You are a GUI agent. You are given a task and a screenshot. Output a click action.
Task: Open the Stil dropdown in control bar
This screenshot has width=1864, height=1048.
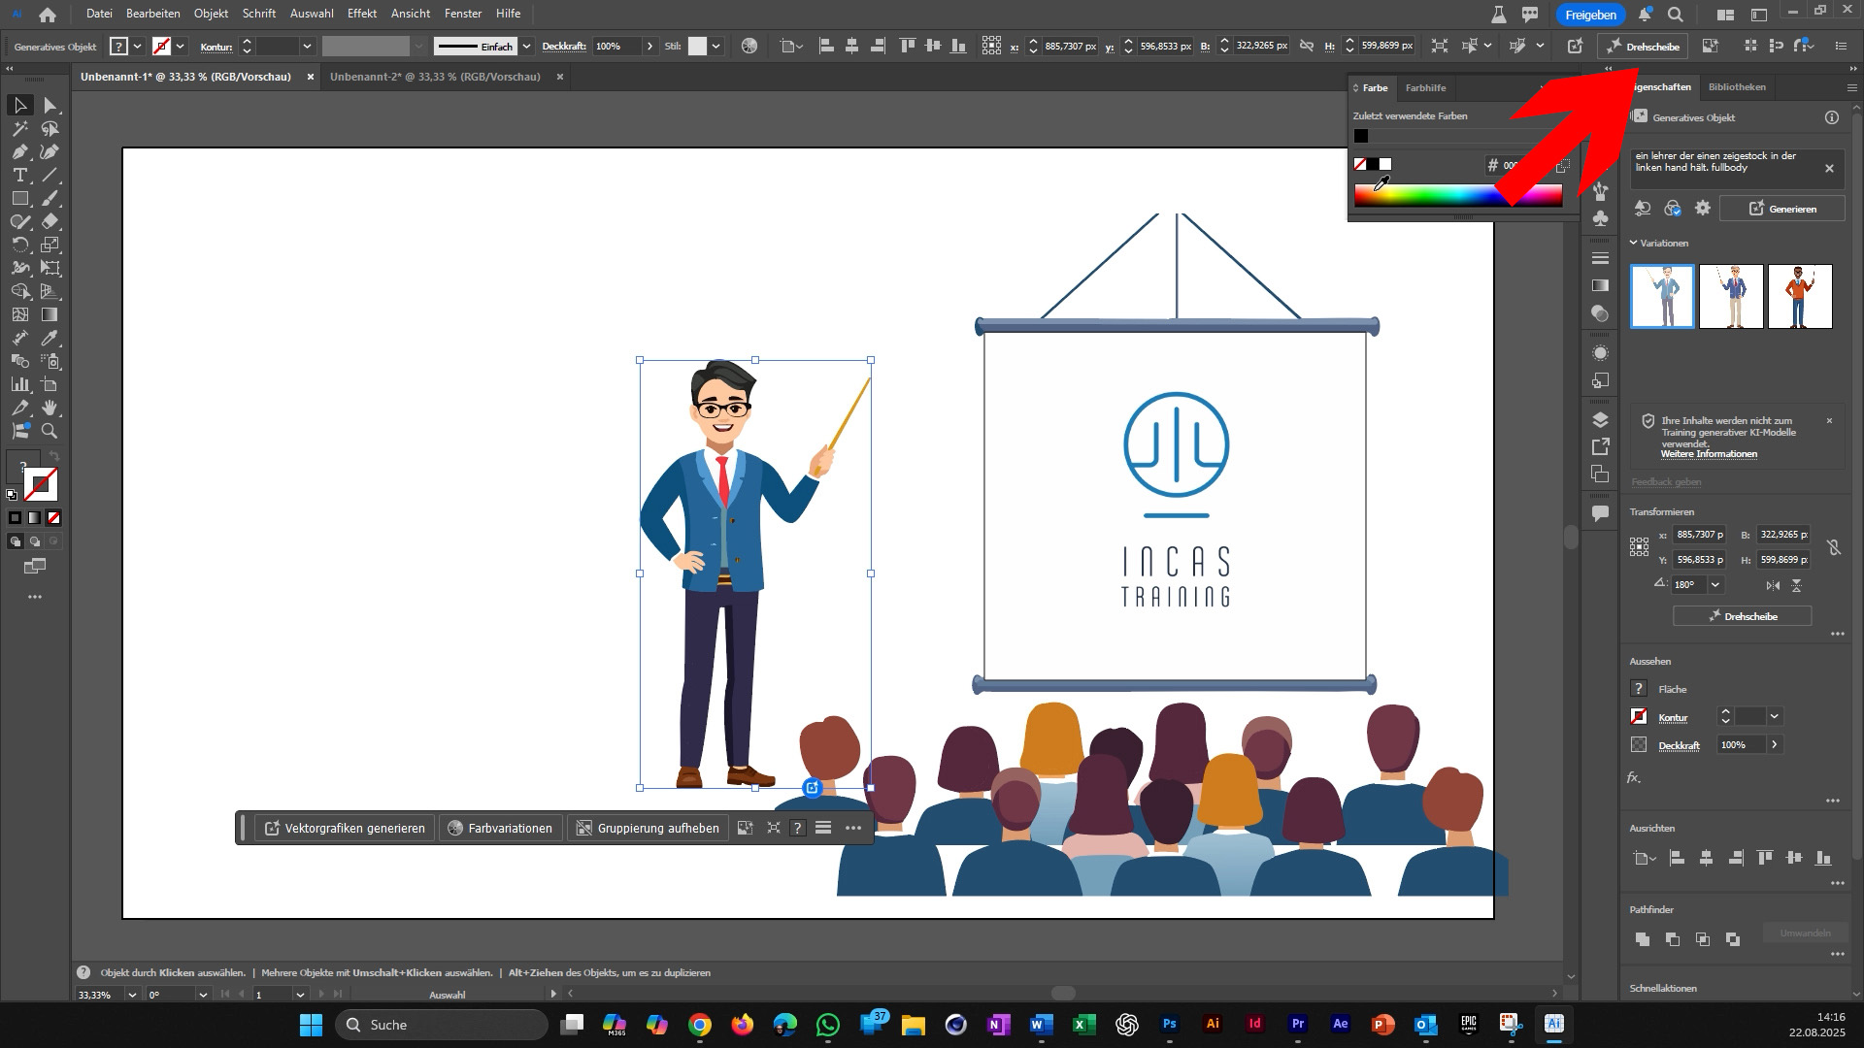pos(716,46)
